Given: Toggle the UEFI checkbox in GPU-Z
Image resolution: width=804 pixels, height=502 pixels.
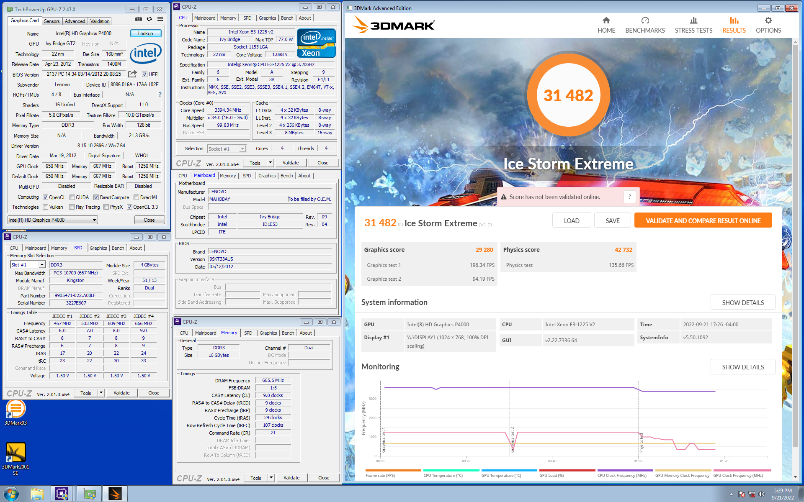Looking at the screenshot, I should pos(144,74).
